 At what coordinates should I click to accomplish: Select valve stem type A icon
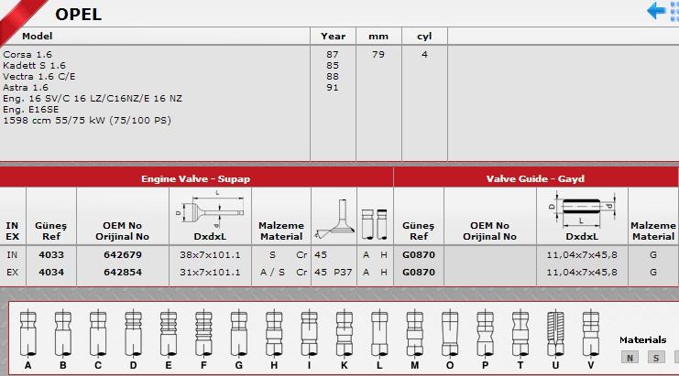point(28,333)
